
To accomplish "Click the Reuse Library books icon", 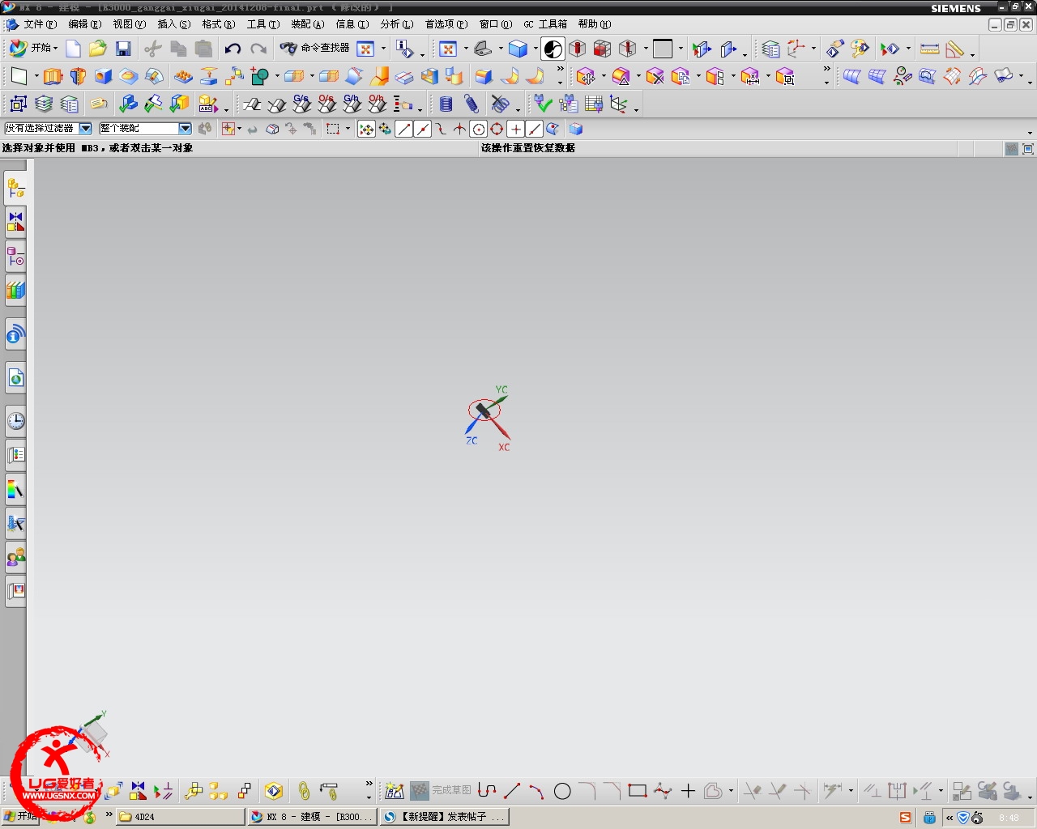I will 15,290.
